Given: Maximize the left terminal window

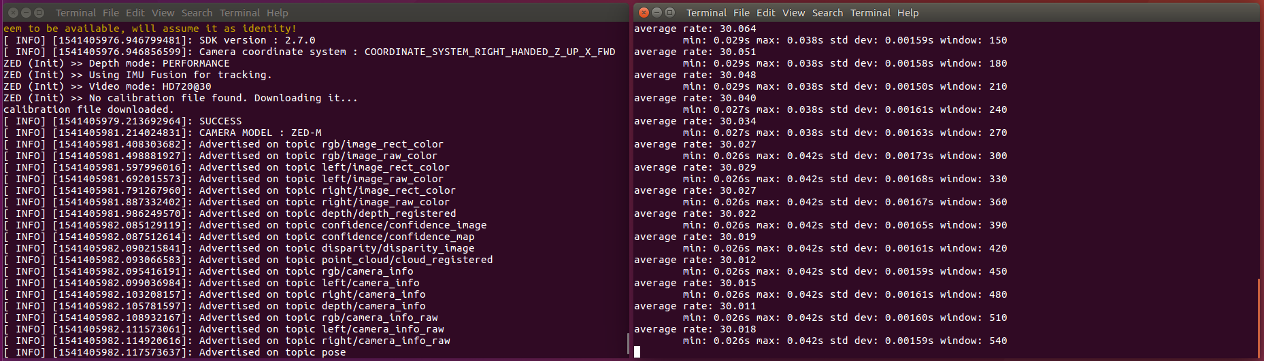Looking at the screenshot, I should (x=39, y=12).
